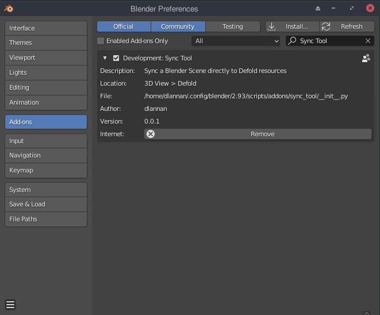Click the download icon beside Install
Image resolution: width=380 pixels, height=315 pixels.
[272, 26]
